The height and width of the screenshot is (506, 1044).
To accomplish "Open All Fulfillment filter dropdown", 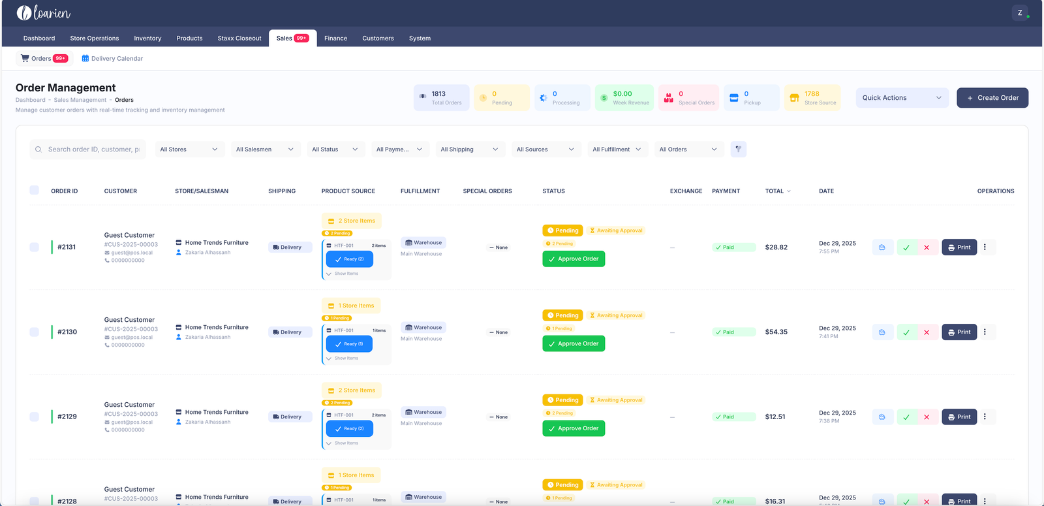I will pyautogui.click(x=618, y=150).
